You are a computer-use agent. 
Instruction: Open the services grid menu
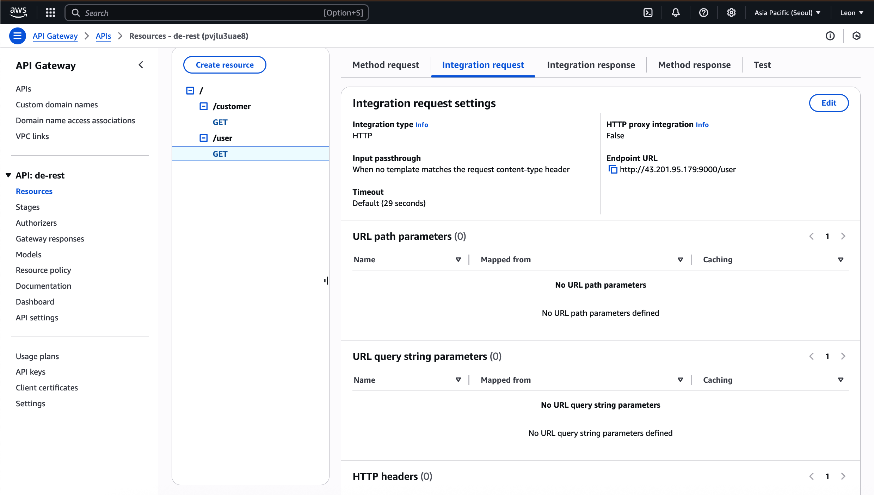click(x=51, y=13)
